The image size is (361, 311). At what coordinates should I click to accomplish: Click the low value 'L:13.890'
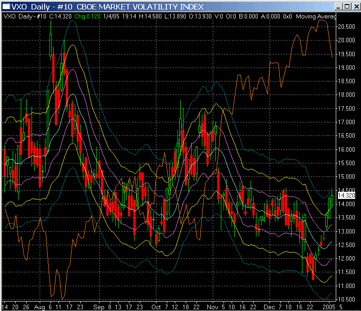pos(175,16)
